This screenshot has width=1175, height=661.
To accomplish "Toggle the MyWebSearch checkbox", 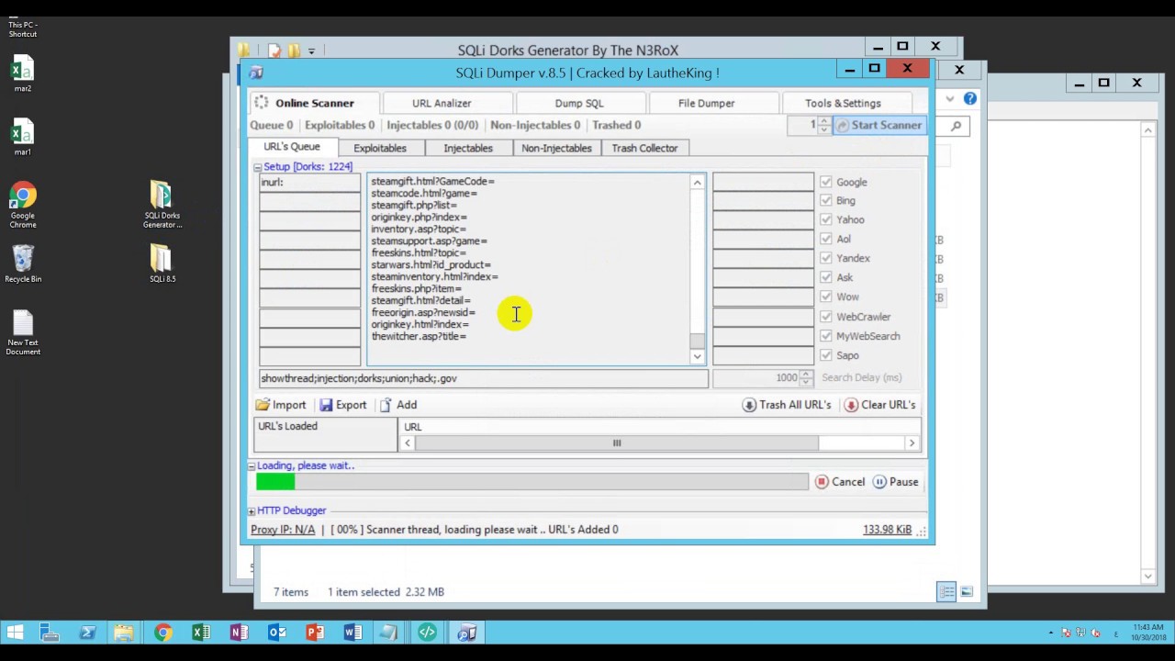I will point(826,336).
